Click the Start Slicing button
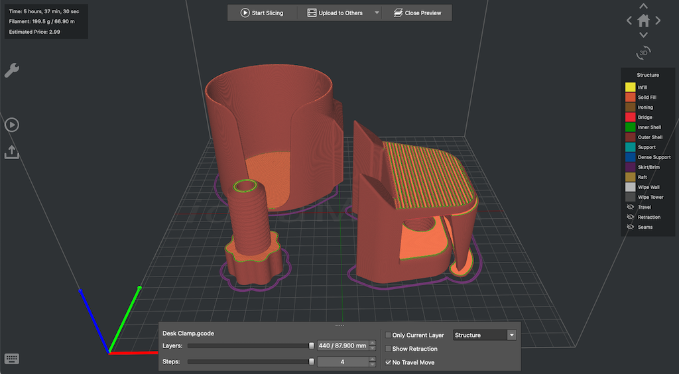Image resolution: width=679 pixels, height=374 pixels. [263, 13]
